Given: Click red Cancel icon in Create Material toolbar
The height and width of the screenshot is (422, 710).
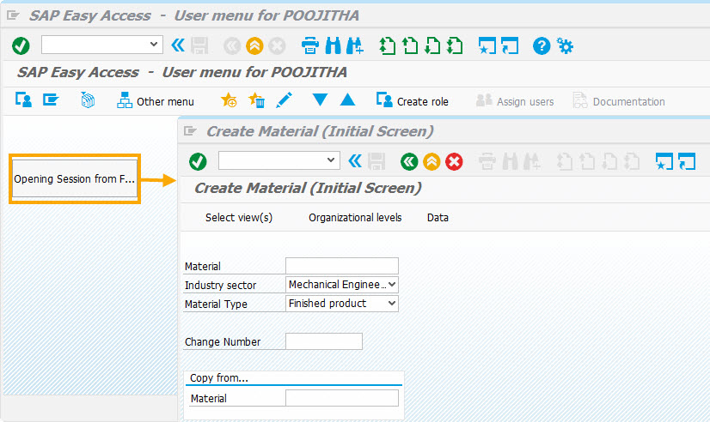Looking at the screenshot, I should click(x=454, y=161).
